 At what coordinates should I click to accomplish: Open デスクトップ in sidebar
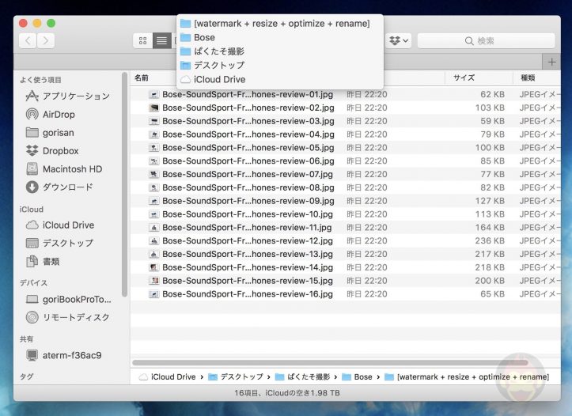coord(60,243)
